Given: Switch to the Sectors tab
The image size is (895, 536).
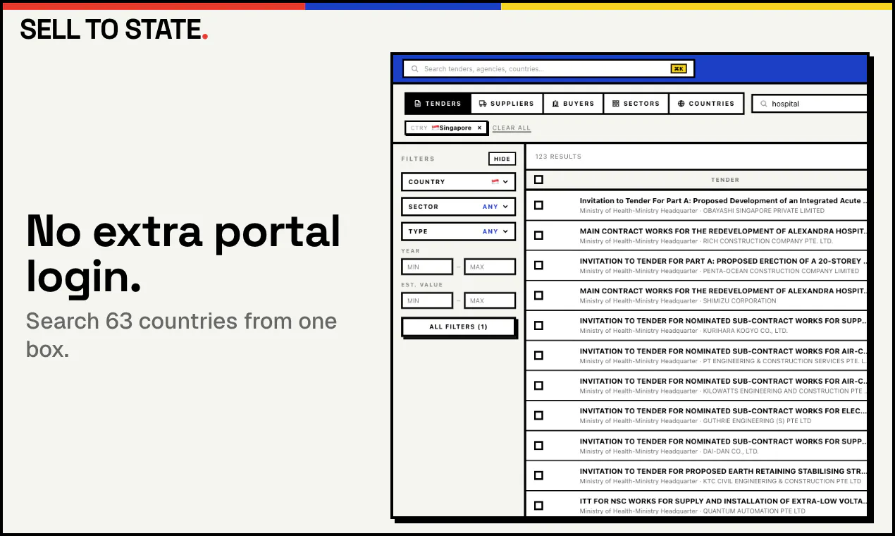Looking at the screenshot, I should pos(636,104).
